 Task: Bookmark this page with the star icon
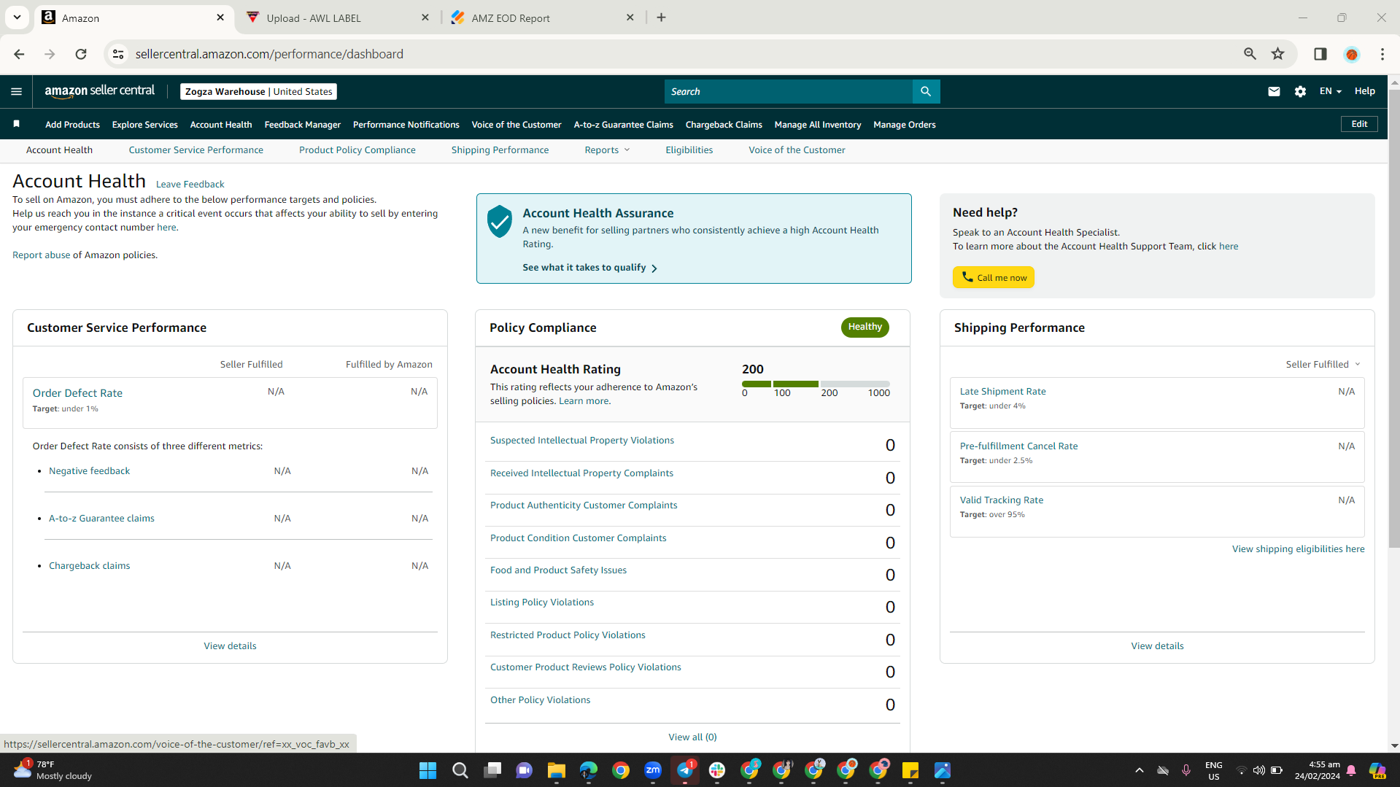[1277, 54]
